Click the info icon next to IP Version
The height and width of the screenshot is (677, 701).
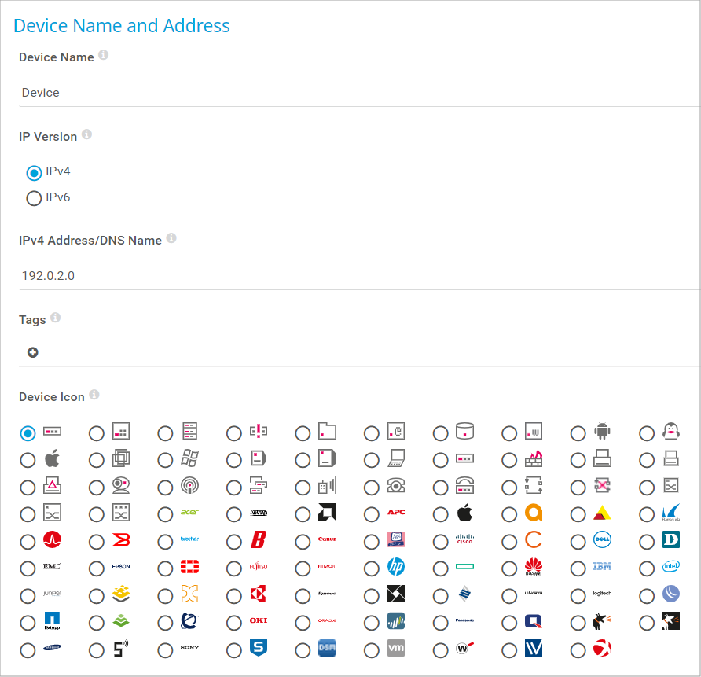pos(86,134)
